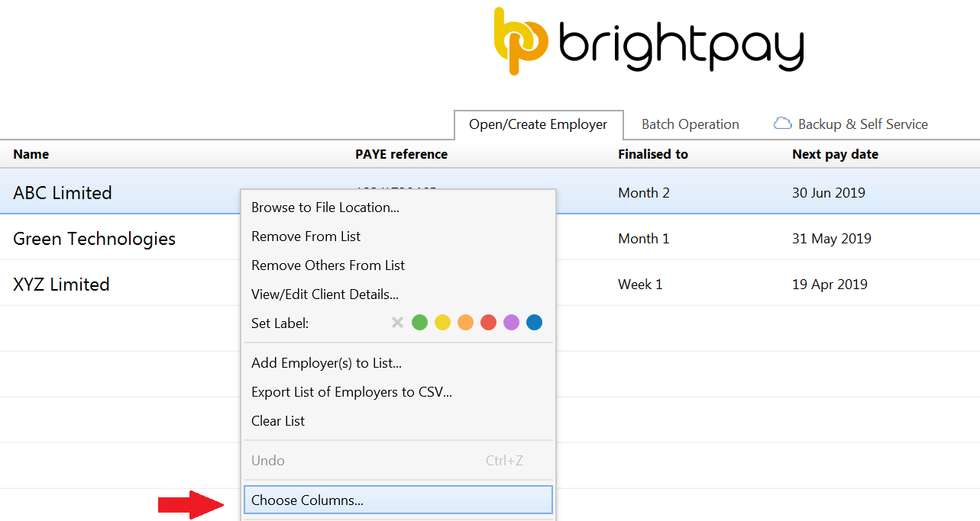Sort by the Finalised to column header
This screenshot has height=521, width=980.
[x=653, y=154]
